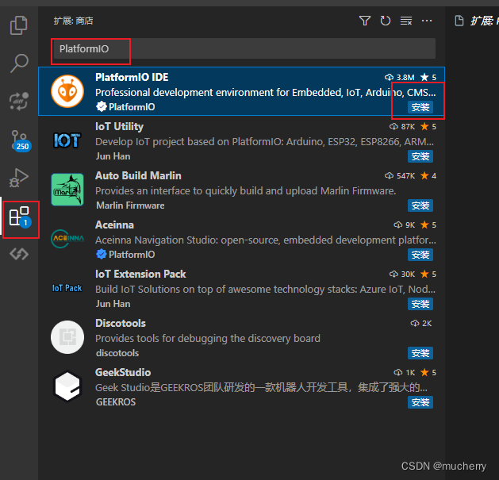Install the GeekStudio extension
The width and height of the screenshot is (499, 480).
420,402
